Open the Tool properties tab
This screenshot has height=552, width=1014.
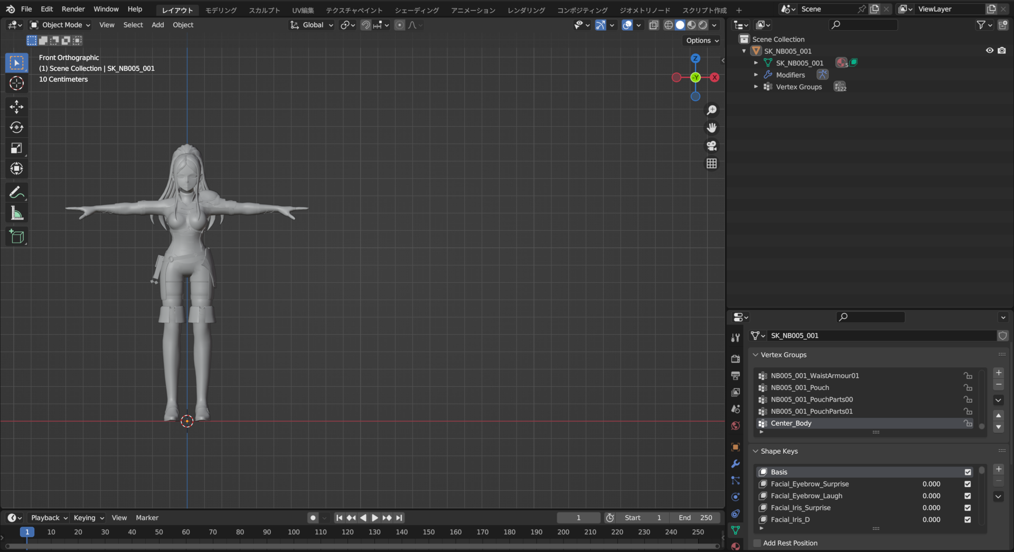pos(735,338)
